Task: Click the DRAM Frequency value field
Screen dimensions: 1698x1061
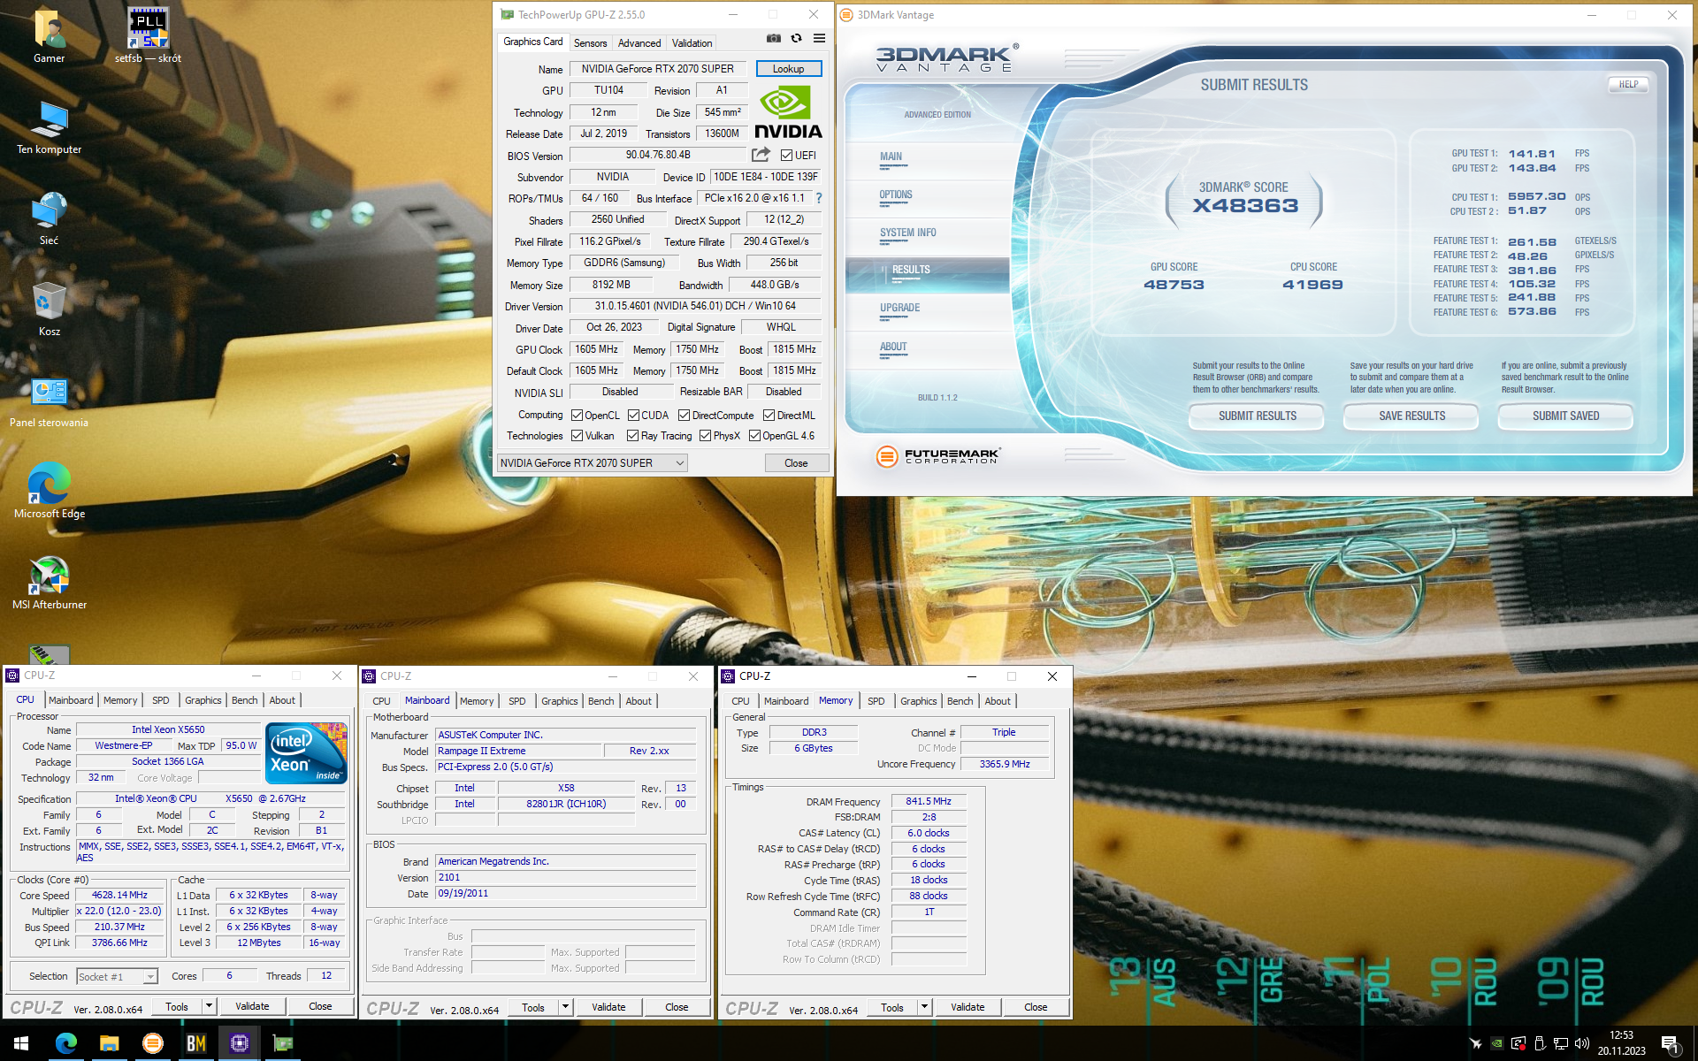Action: pos(929,801)
